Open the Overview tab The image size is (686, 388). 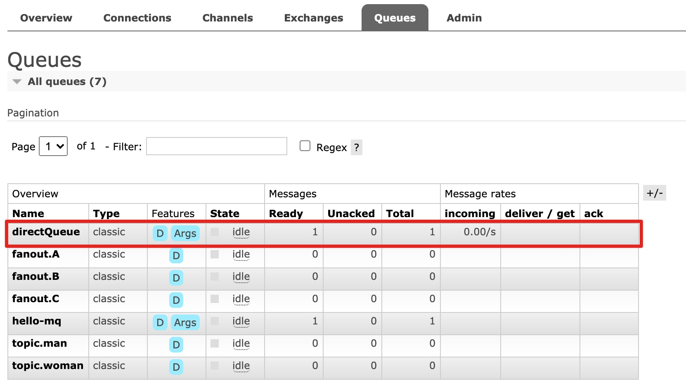point(46,18)
